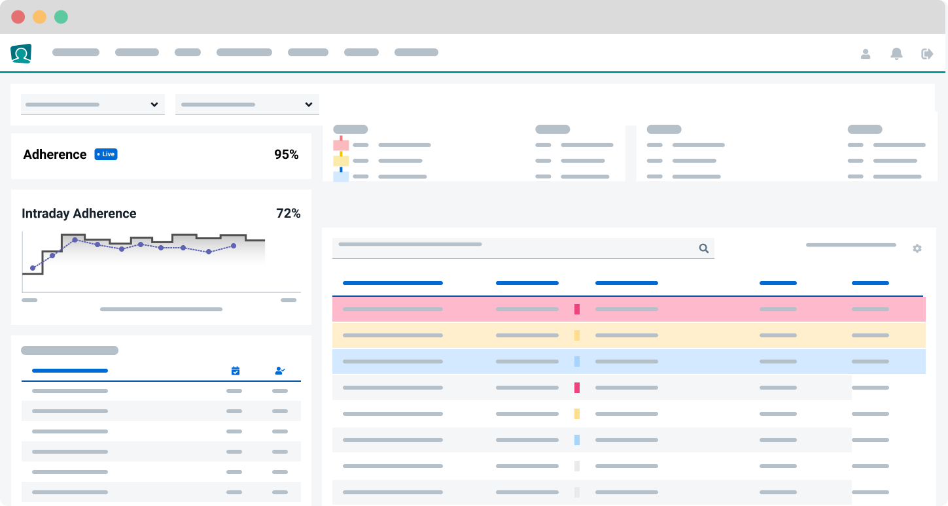Image resolution: width=948 pixels, height=506 pixels.
Task: Open the first item in top navigation
Action: 76,52
